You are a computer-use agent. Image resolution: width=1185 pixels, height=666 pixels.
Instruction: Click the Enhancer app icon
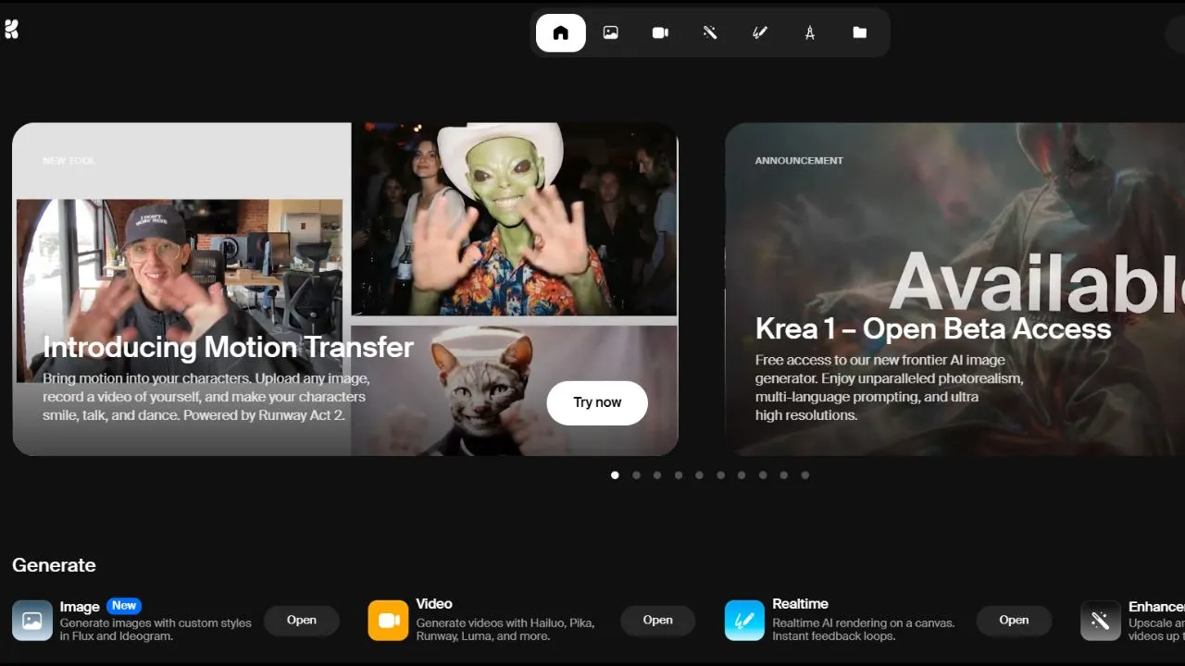point(1101,621)
